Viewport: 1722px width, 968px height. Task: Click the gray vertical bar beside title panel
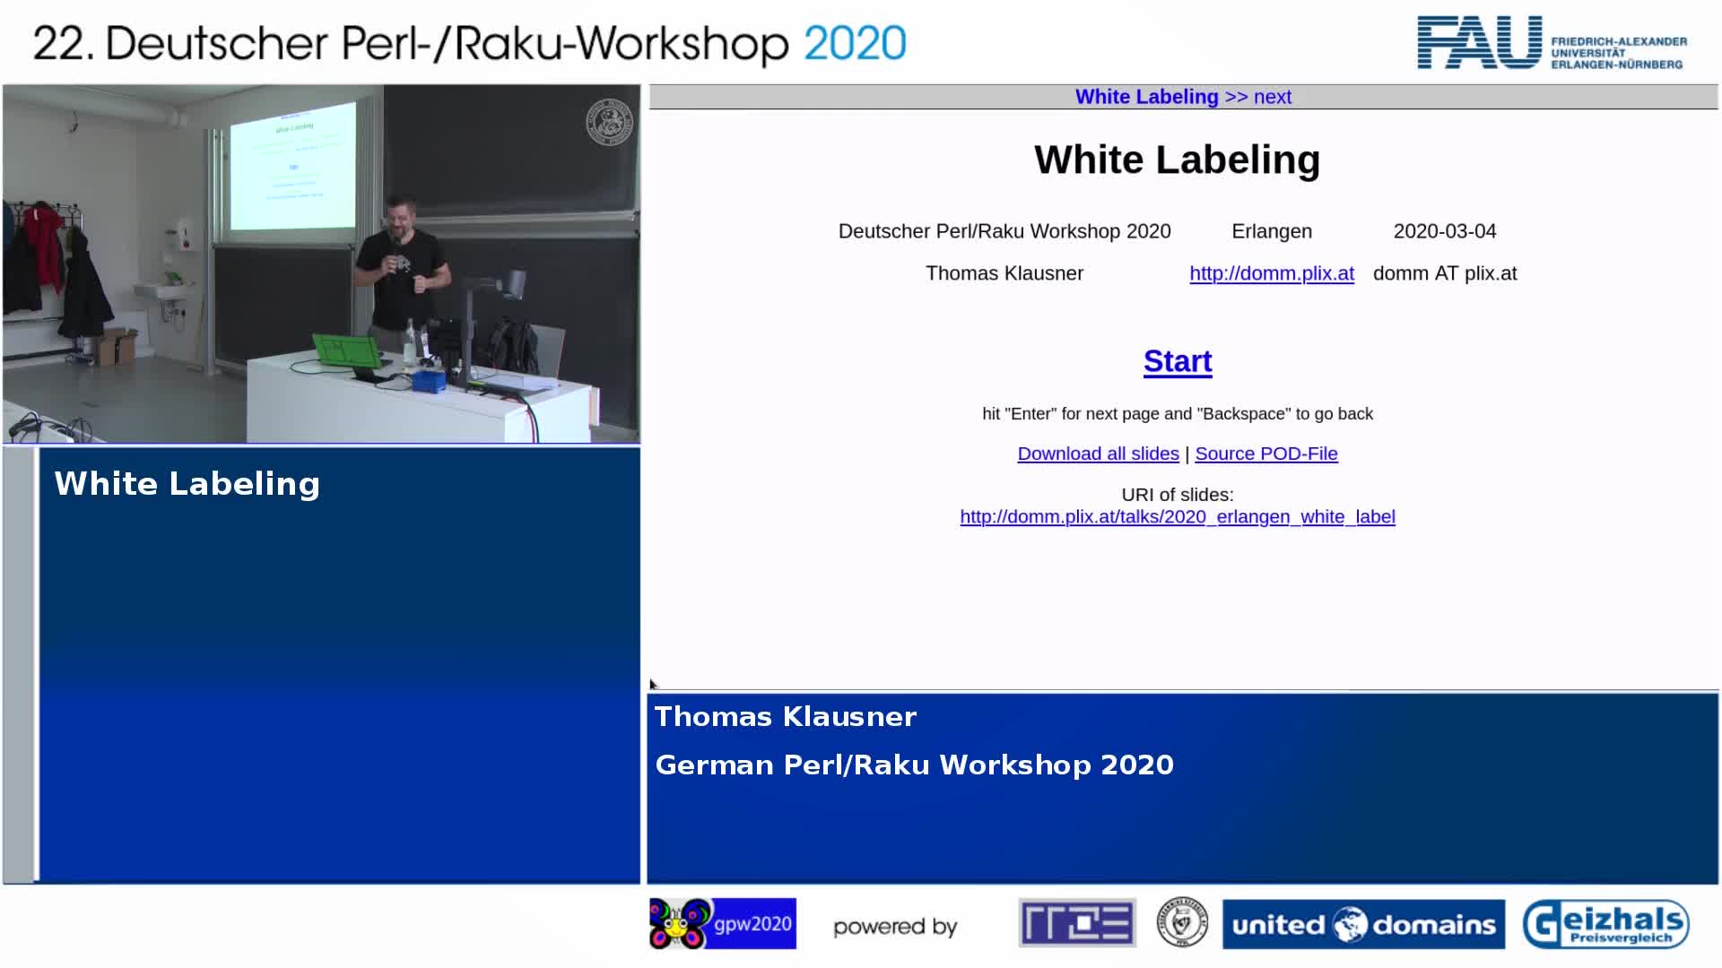(x=20, y=663)
